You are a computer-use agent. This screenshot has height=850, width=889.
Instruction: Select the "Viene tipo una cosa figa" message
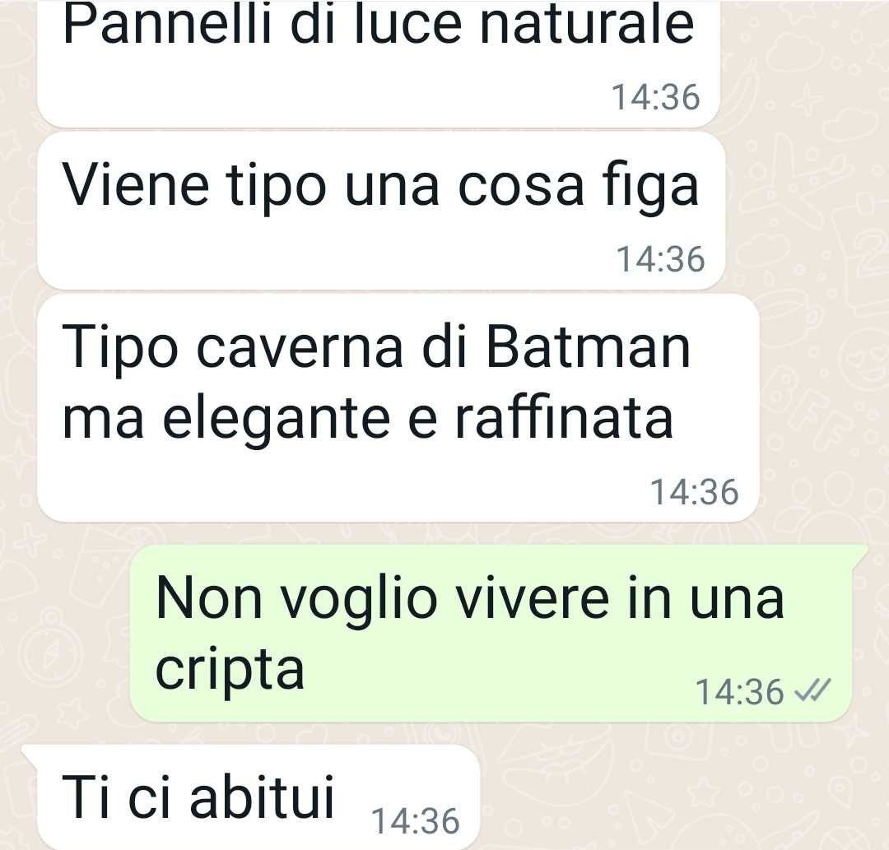pyautogui.click(x=381, y=211)
